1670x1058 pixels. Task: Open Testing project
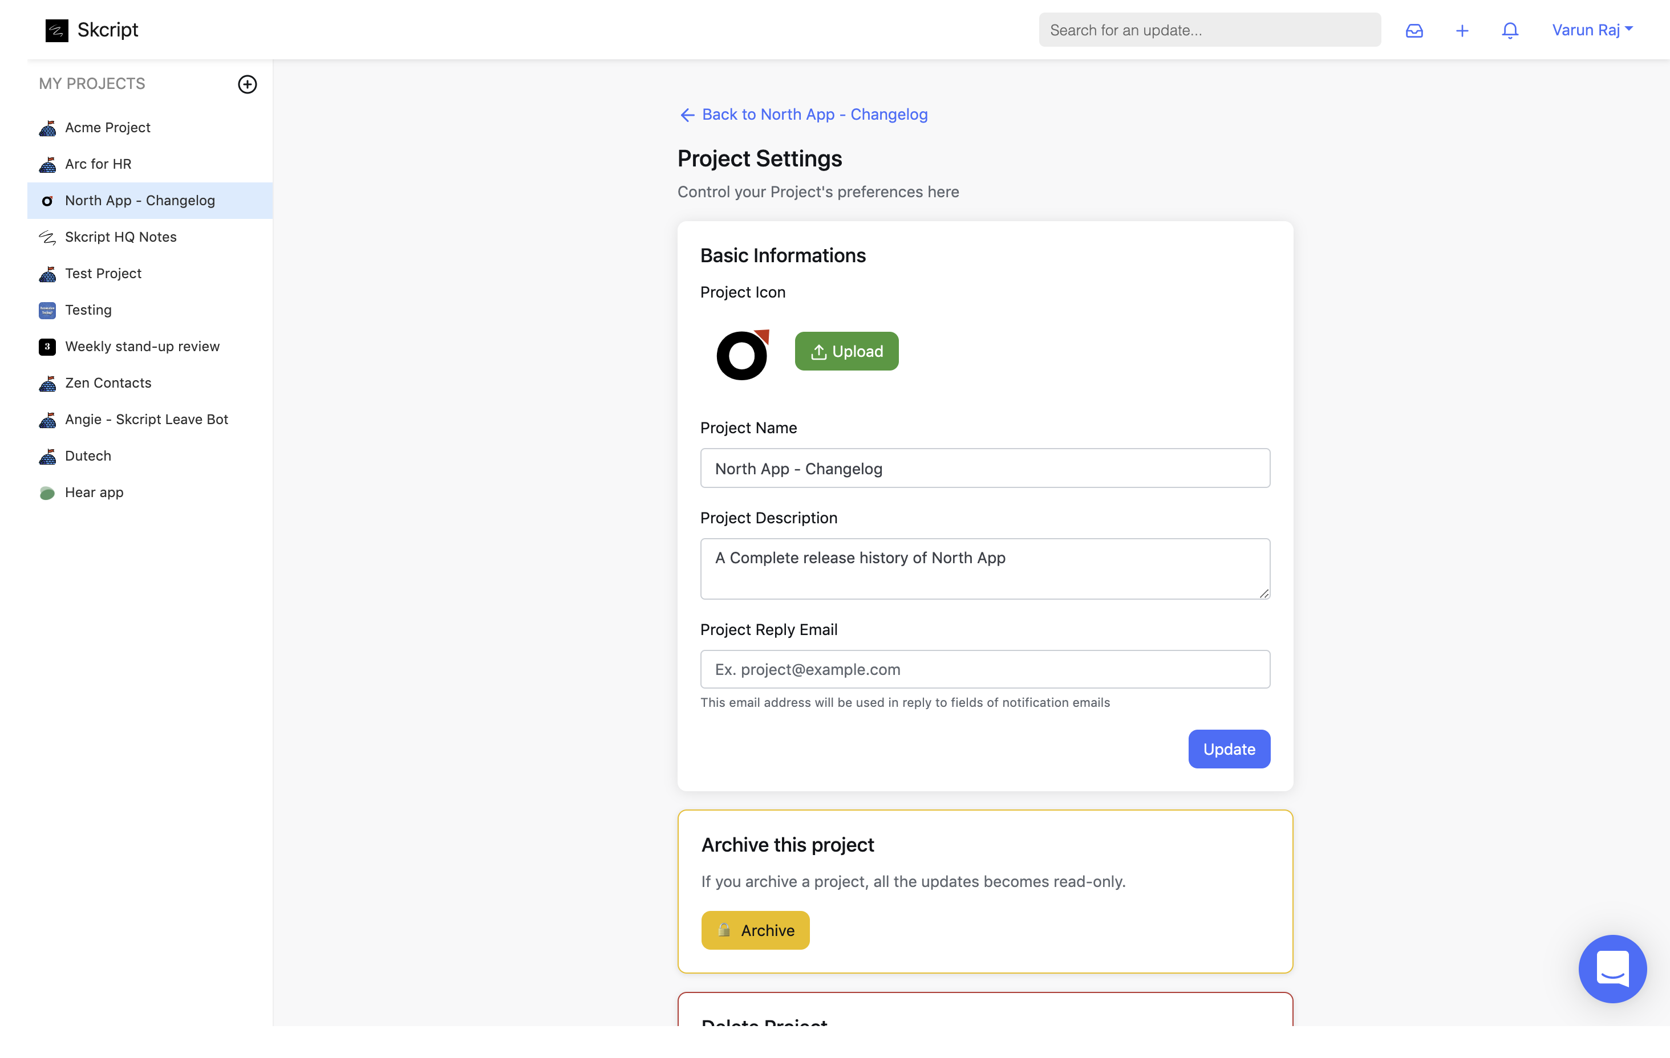(x=150, y=310)
